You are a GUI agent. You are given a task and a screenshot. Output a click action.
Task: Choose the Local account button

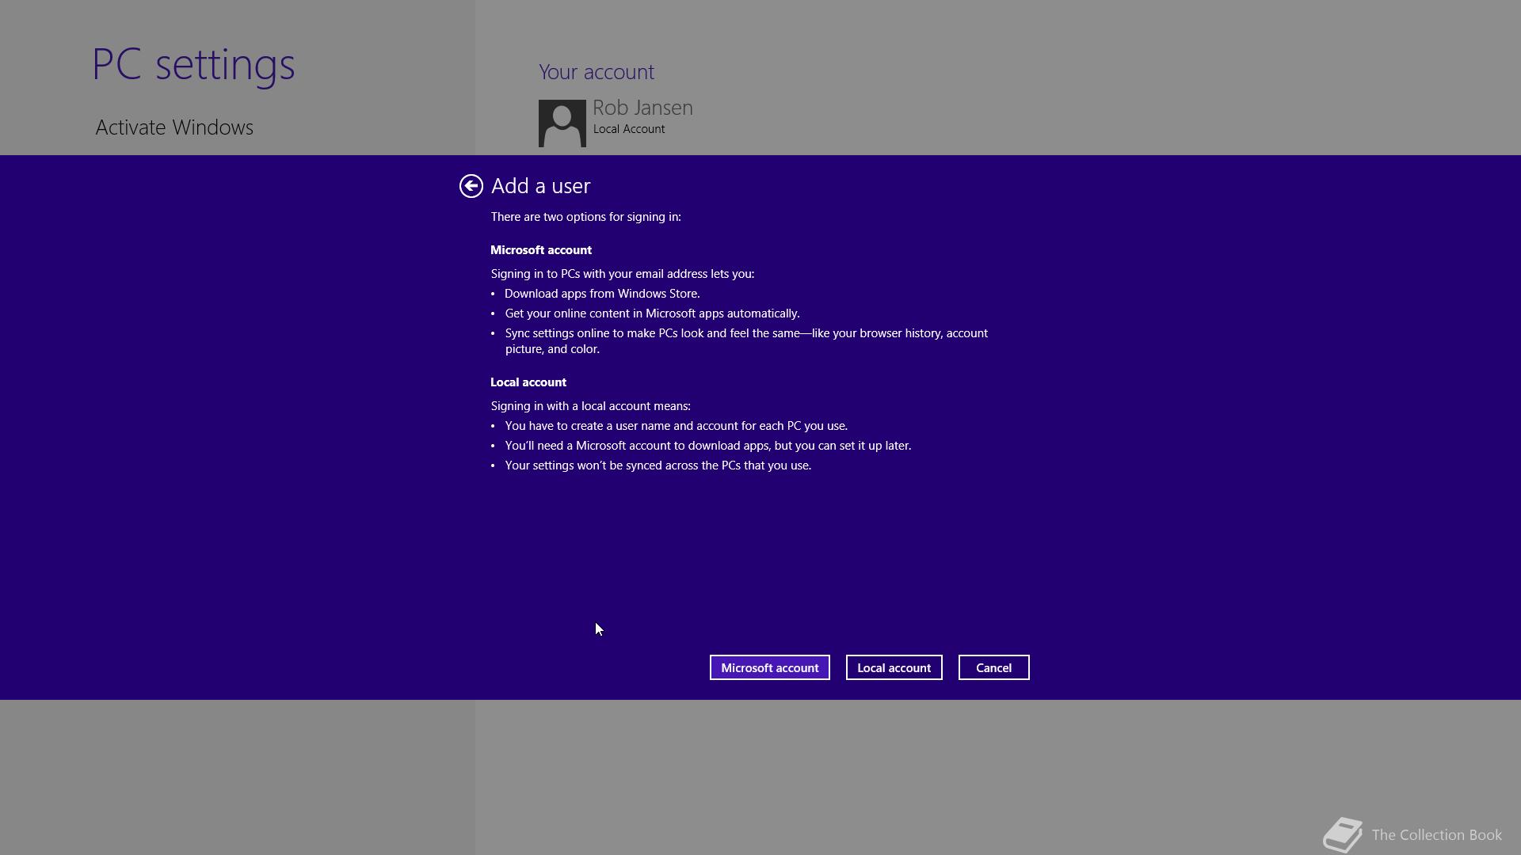[894, 667]
